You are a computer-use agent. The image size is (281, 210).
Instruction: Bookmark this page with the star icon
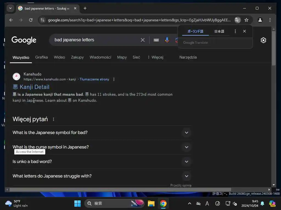[x=247, y=20]
